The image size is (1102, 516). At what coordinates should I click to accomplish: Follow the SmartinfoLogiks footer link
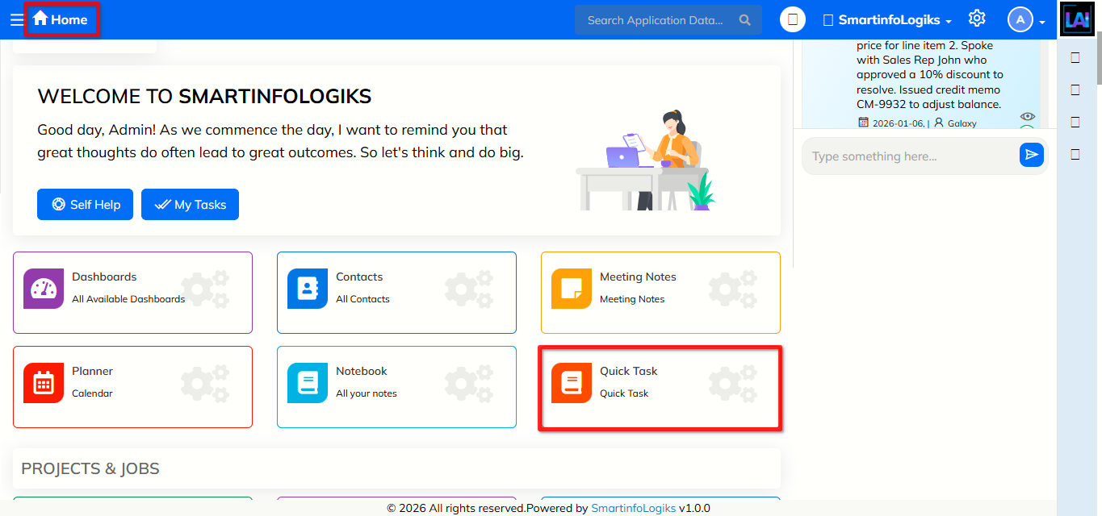pos(633,509)
